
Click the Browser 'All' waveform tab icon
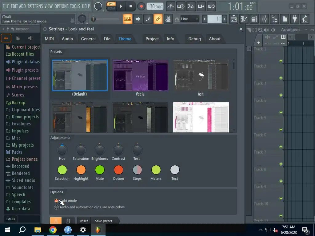(6, 38)
